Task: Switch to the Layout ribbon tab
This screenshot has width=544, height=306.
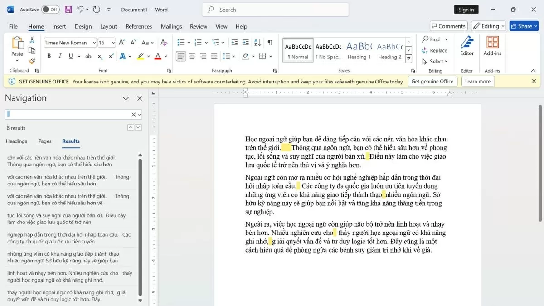Action: coord(108,26)
